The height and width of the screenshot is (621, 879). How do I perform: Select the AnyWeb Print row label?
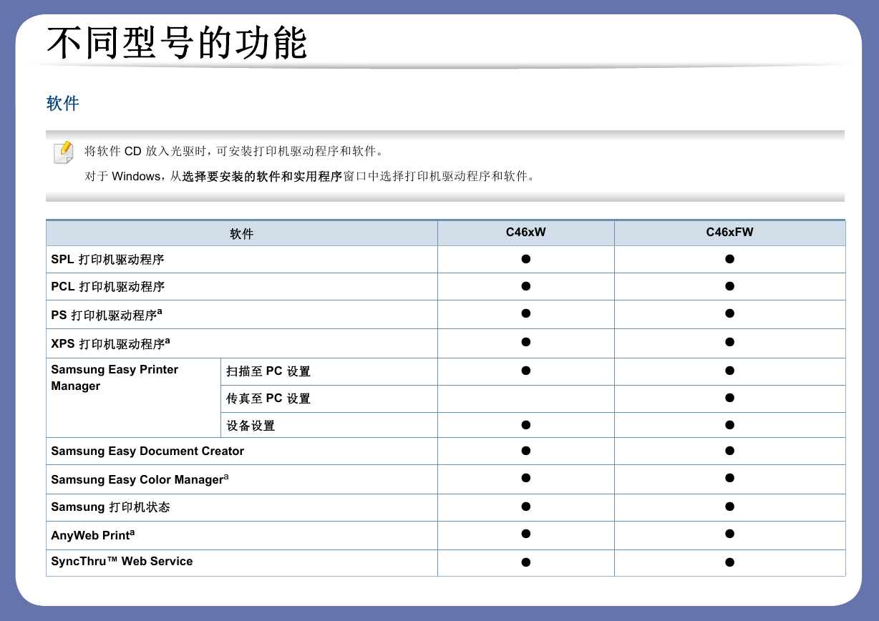point(93,535)
